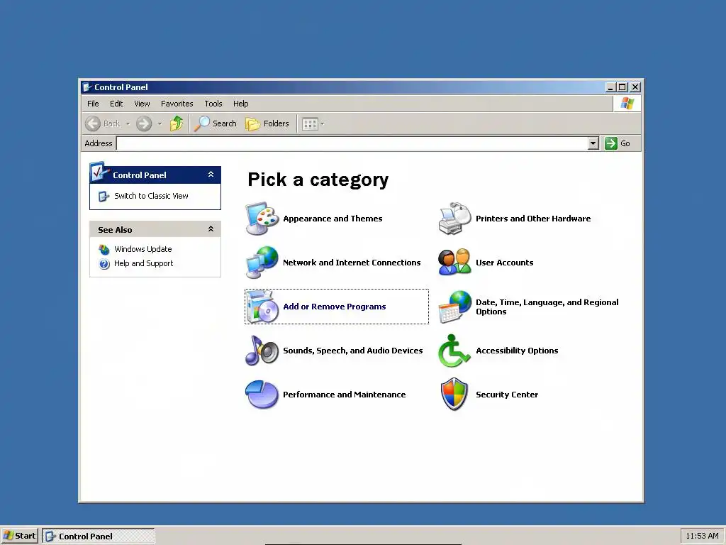Viewport: 726px width, 545px height.
Task: Open the Views dropdown arrow
Action: click(323, 123)
